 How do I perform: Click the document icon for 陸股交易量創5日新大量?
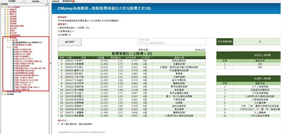pyautogui.click(x=14, y=63)
